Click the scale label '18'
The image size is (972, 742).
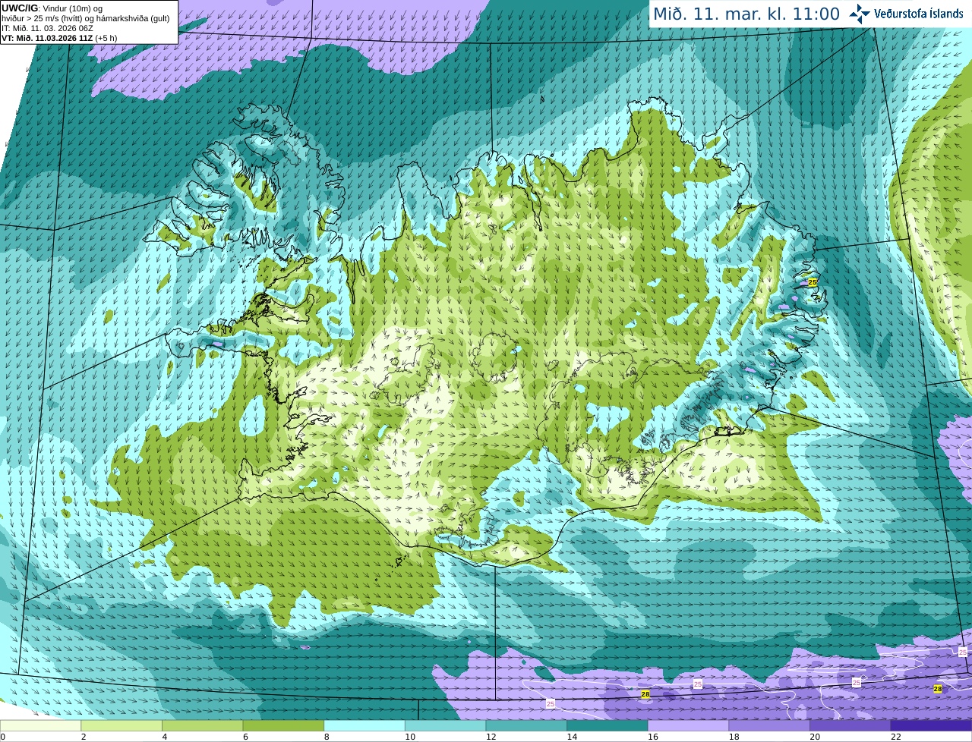pyautogui.click(x=734, y=737)
